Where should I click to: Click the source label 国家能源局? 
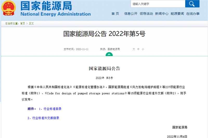(x=113, y=49)
